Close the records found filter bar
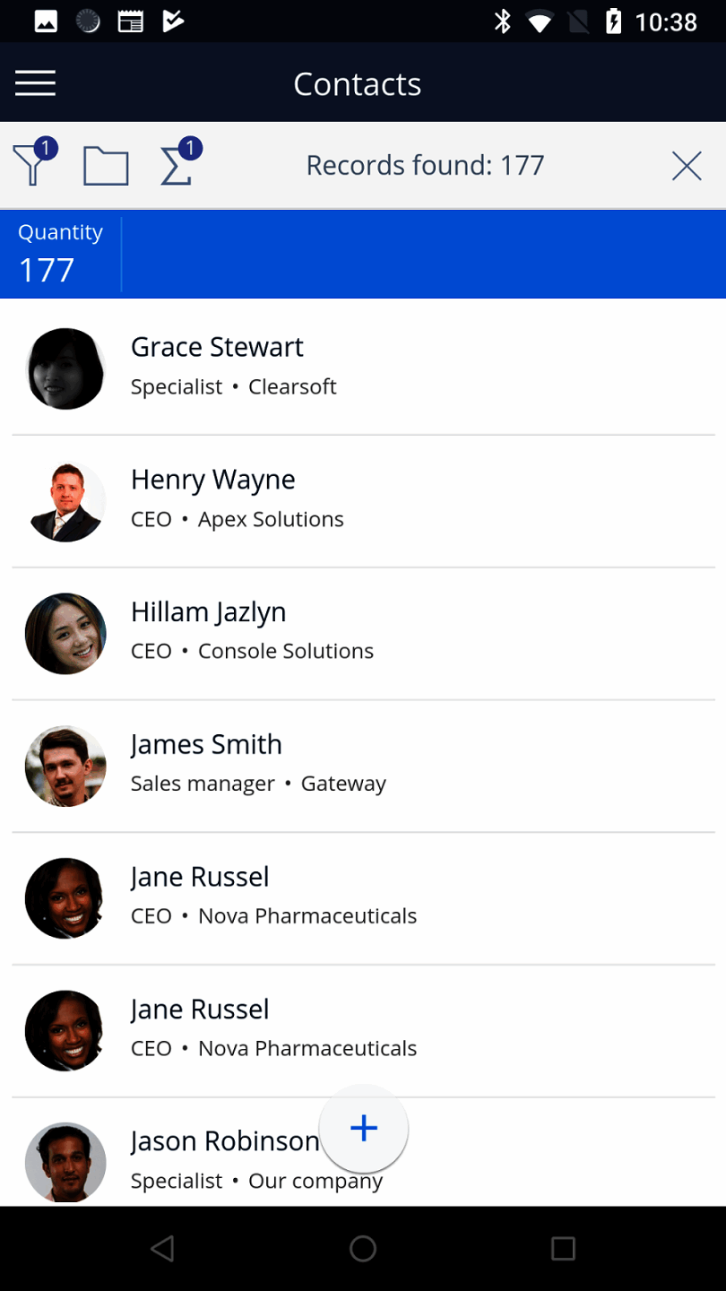Image resolution: width=726 pixels, height=1291 pixels. coord(687,166)
